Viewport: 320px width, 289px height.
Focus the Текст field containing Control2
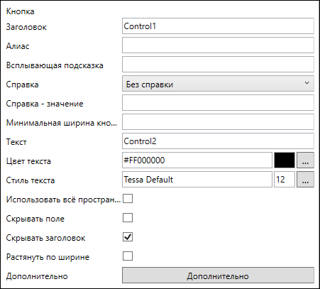pyautogui.click(x=218, y=141)
